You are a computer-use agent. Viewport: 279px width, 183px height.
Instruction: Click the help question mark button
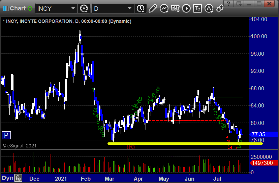click(228, 4)
